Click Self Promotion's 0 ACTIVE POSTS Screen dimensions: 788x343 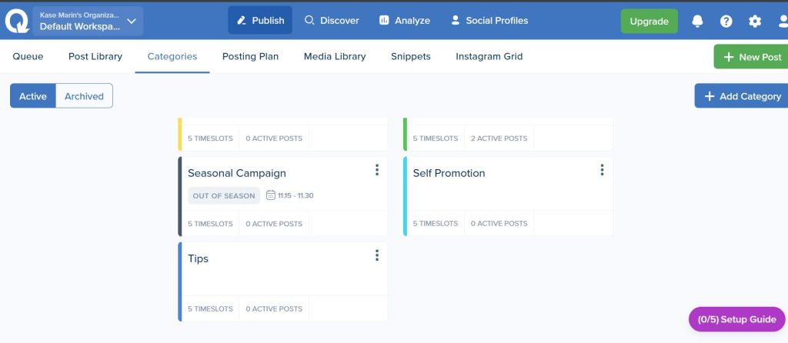(x=499, y=224)
